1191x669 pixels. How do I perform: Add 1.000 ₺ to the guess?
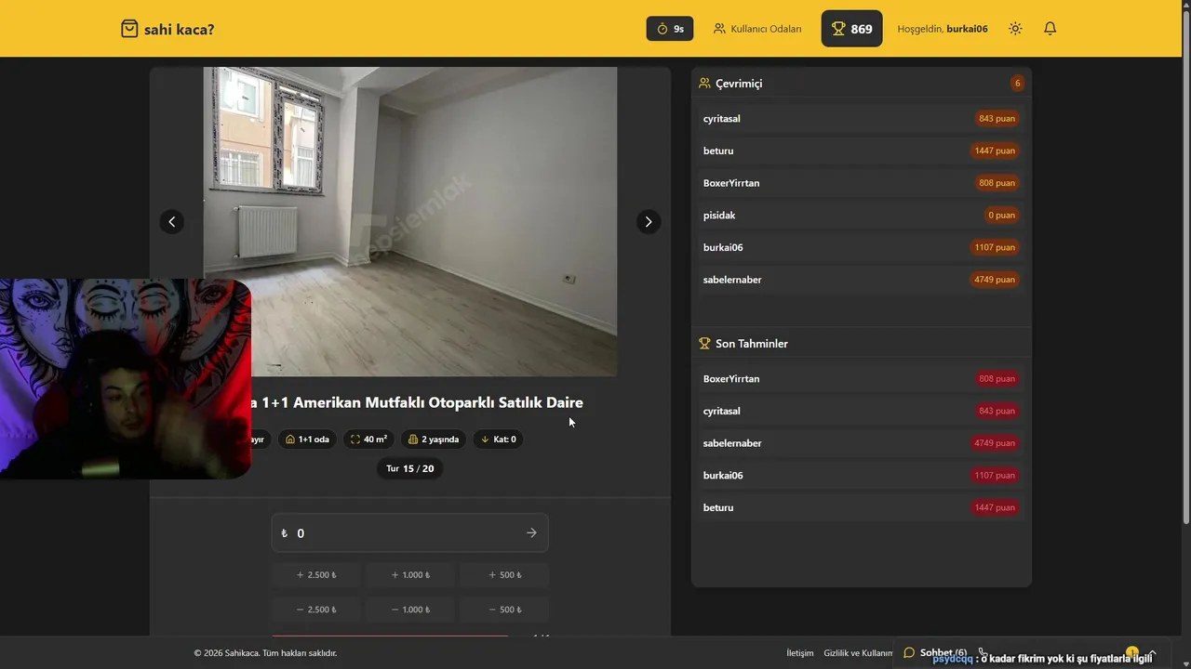pos(410,575)
